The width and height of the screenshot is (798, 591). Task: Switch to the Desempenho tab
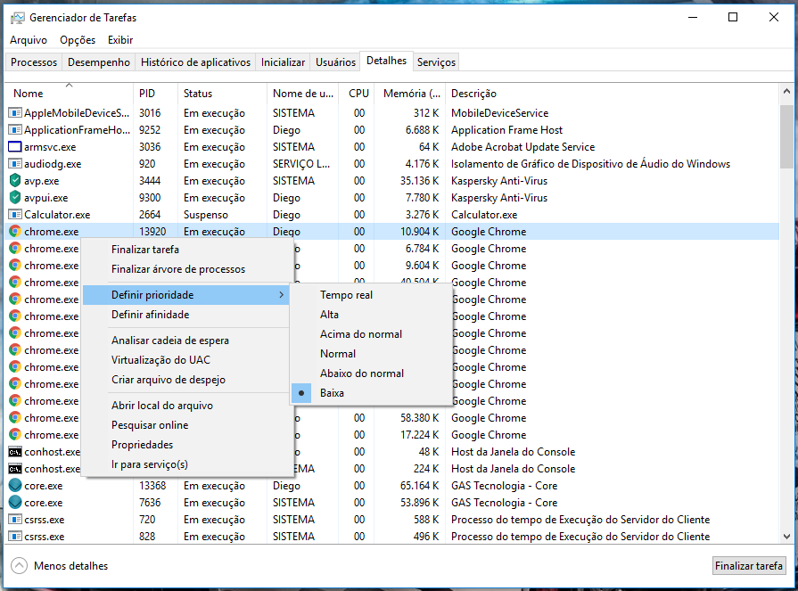pyautogui.click(x=99, y=62)
